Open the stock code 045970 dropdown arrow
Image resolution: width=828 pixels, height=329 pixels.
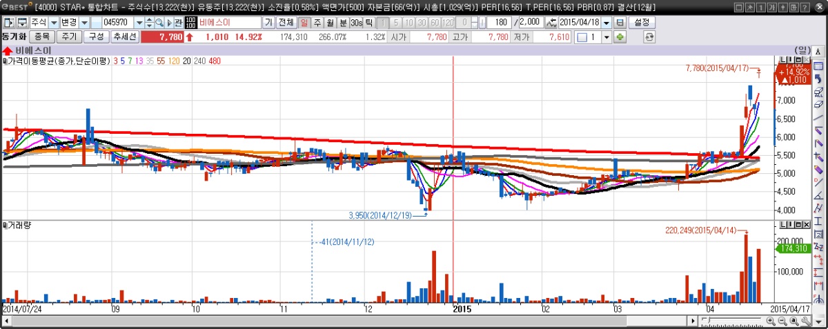[138, 23]
